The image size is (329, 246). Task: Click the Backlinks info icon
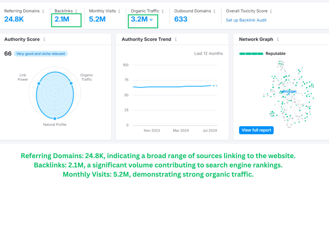pyautogui.click(x=76, y=11)
